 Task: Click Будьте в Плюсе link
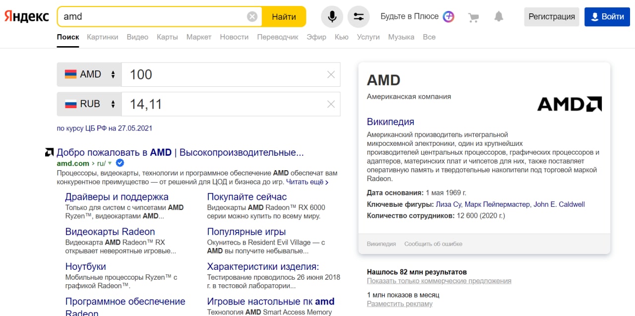click(x=409, y=16)
